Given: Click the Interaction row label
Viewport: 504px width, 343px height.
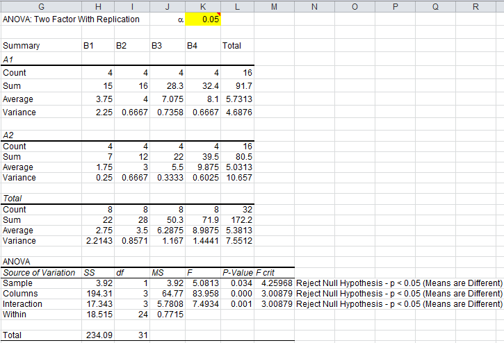Looking at the screenshot, I should [22, 304].
